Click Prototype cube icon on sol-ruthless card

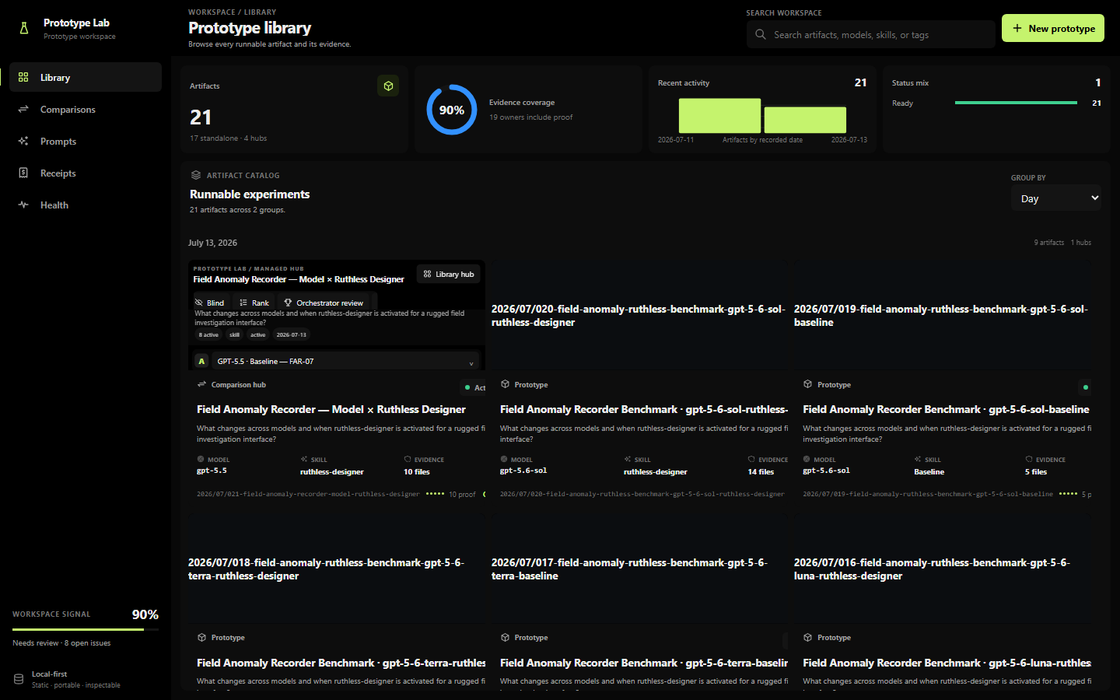point(506,384)
